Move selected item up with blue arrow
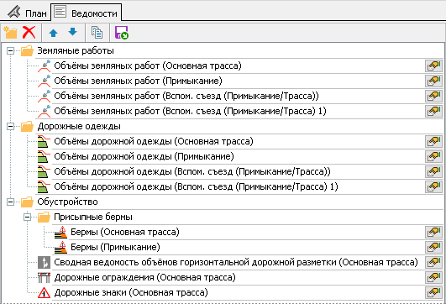 click(53, 33)
